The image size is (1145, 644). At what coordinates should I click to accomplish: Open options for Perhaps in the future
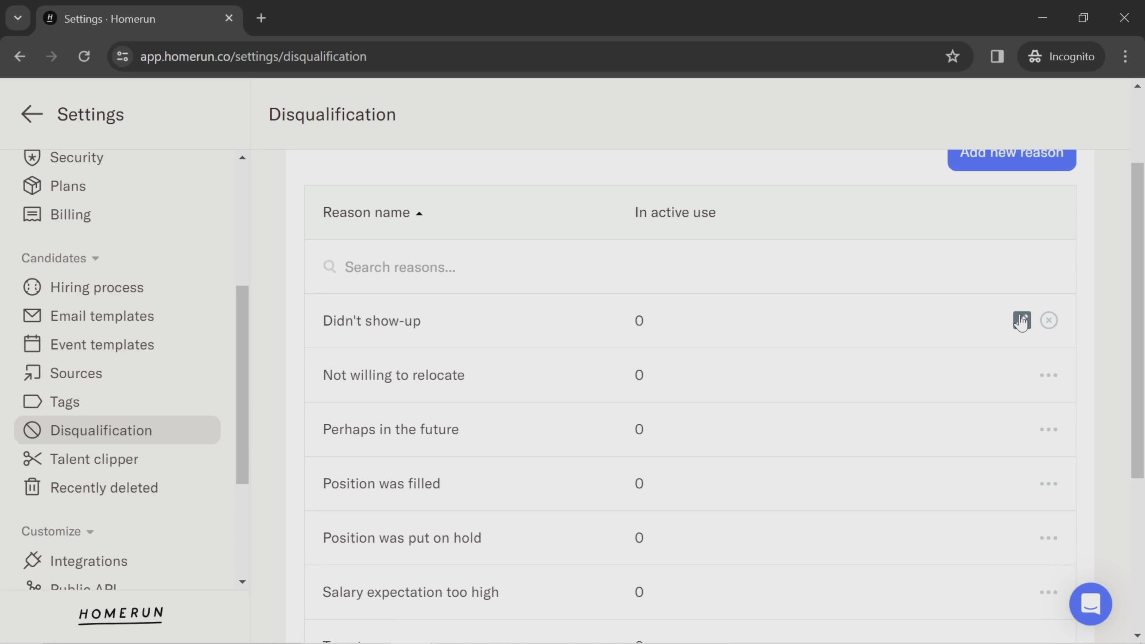pyautogui.click(x=1048, y=429)
